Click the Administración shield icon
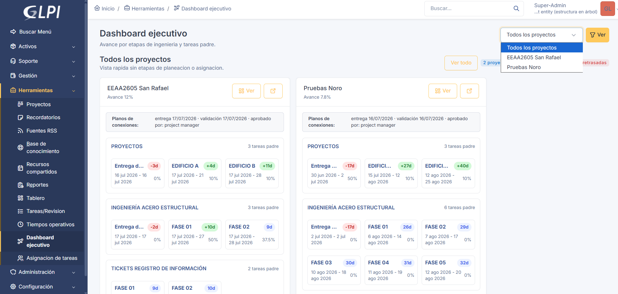The height and width of the screenshot is (294, 618). tap(13, 272)
